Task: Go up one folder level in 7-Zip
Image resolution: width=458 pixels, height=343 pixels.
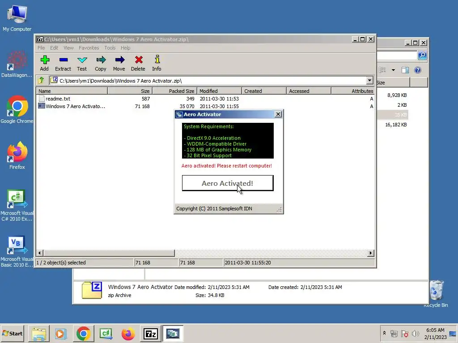Action: coord(41,80)
